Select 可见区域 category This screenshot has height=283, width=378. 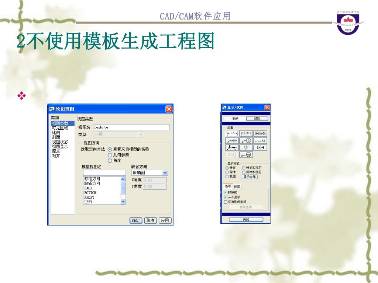[63, 128]
